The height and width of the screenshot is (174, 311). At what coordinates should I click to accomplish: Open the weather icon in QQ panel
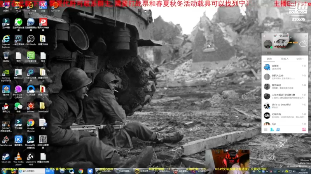click(303, 44)
